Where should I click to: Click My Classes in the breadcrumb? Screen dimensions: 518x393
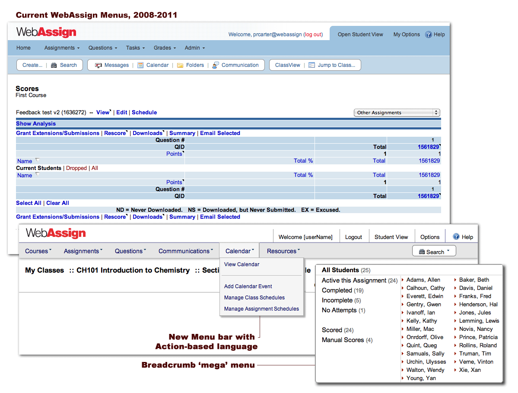click(44, 270)
